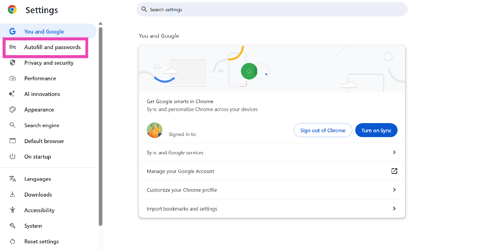Go to Downloads settings section
Viewport: 480px width, 251px height.
pyautogui.click(x=38, y=195)
